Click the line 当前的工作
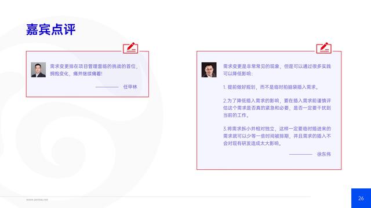The height and width of the screenshot is (208, 371). 237,116
